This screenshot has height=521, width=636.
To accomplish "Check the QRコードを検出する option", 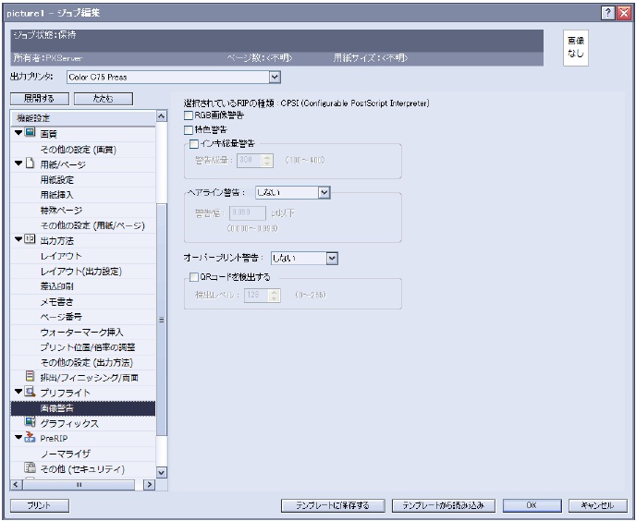I will tap(194, 276).
